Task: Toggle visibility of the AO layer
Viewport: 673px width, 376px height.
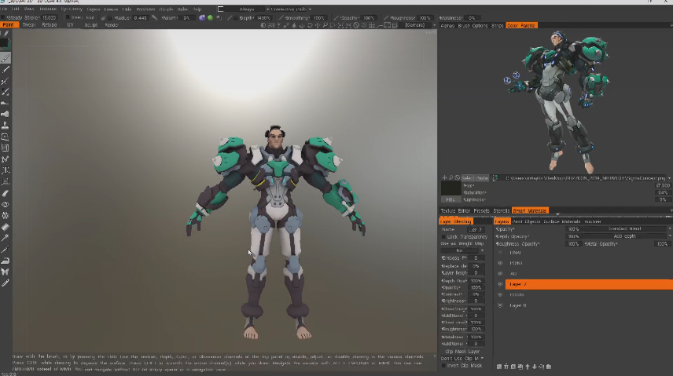Action: click(x=500, y=273)
